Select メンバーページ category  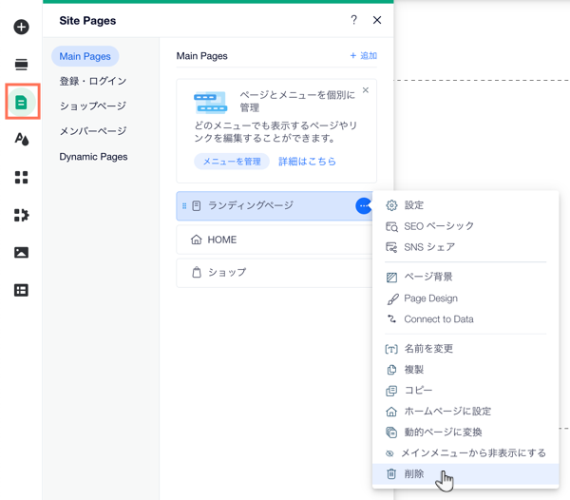[93, 131]
